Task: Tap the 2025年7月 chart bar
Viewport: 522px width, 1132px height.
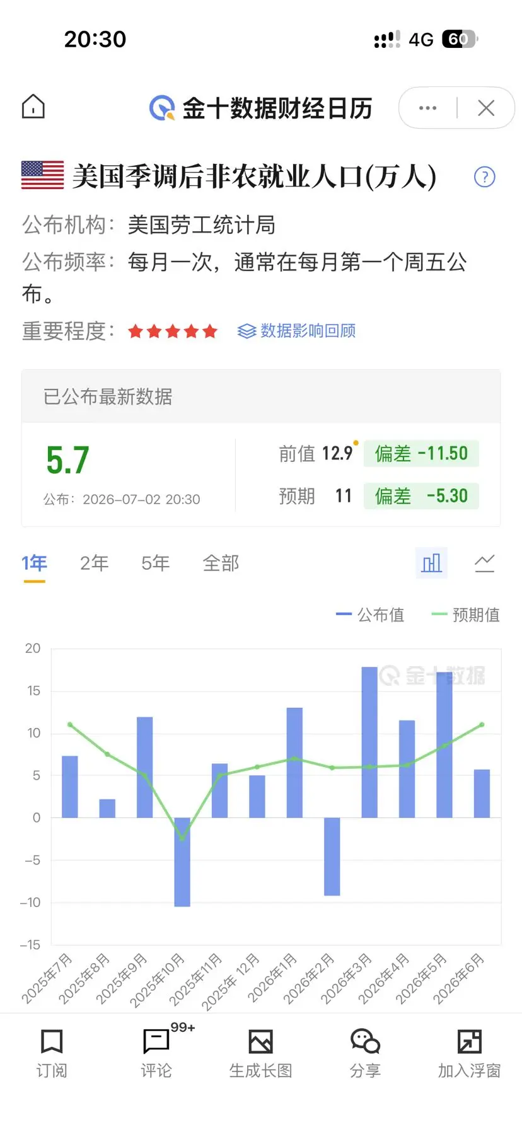Action: (x=70, y=787)
